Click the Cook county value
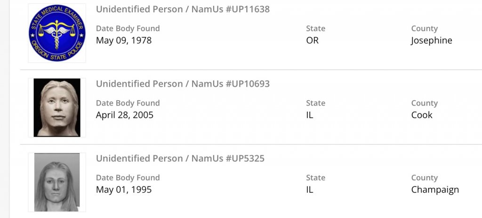The height and width of the screenshot is (218, 482). pos(422,115)
